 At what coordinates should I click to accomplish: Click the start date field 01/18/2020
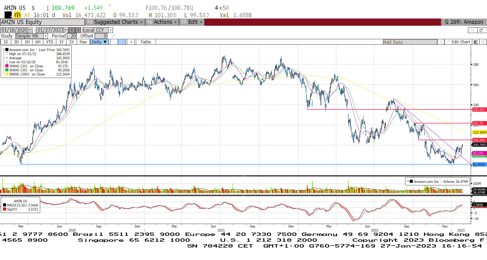click(14, 30)
